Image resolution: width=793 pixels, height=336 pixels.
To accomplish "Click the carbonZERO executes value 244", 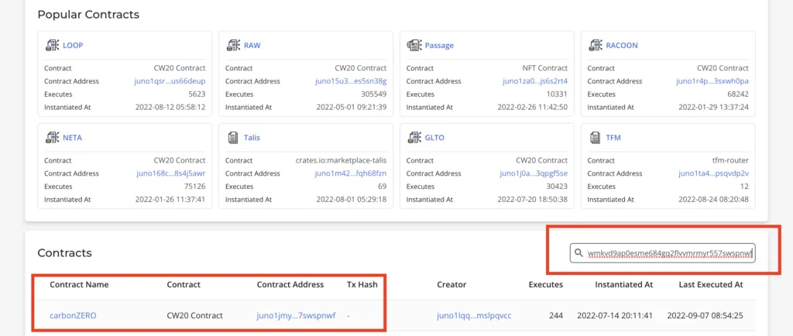I will pos(556,316).
